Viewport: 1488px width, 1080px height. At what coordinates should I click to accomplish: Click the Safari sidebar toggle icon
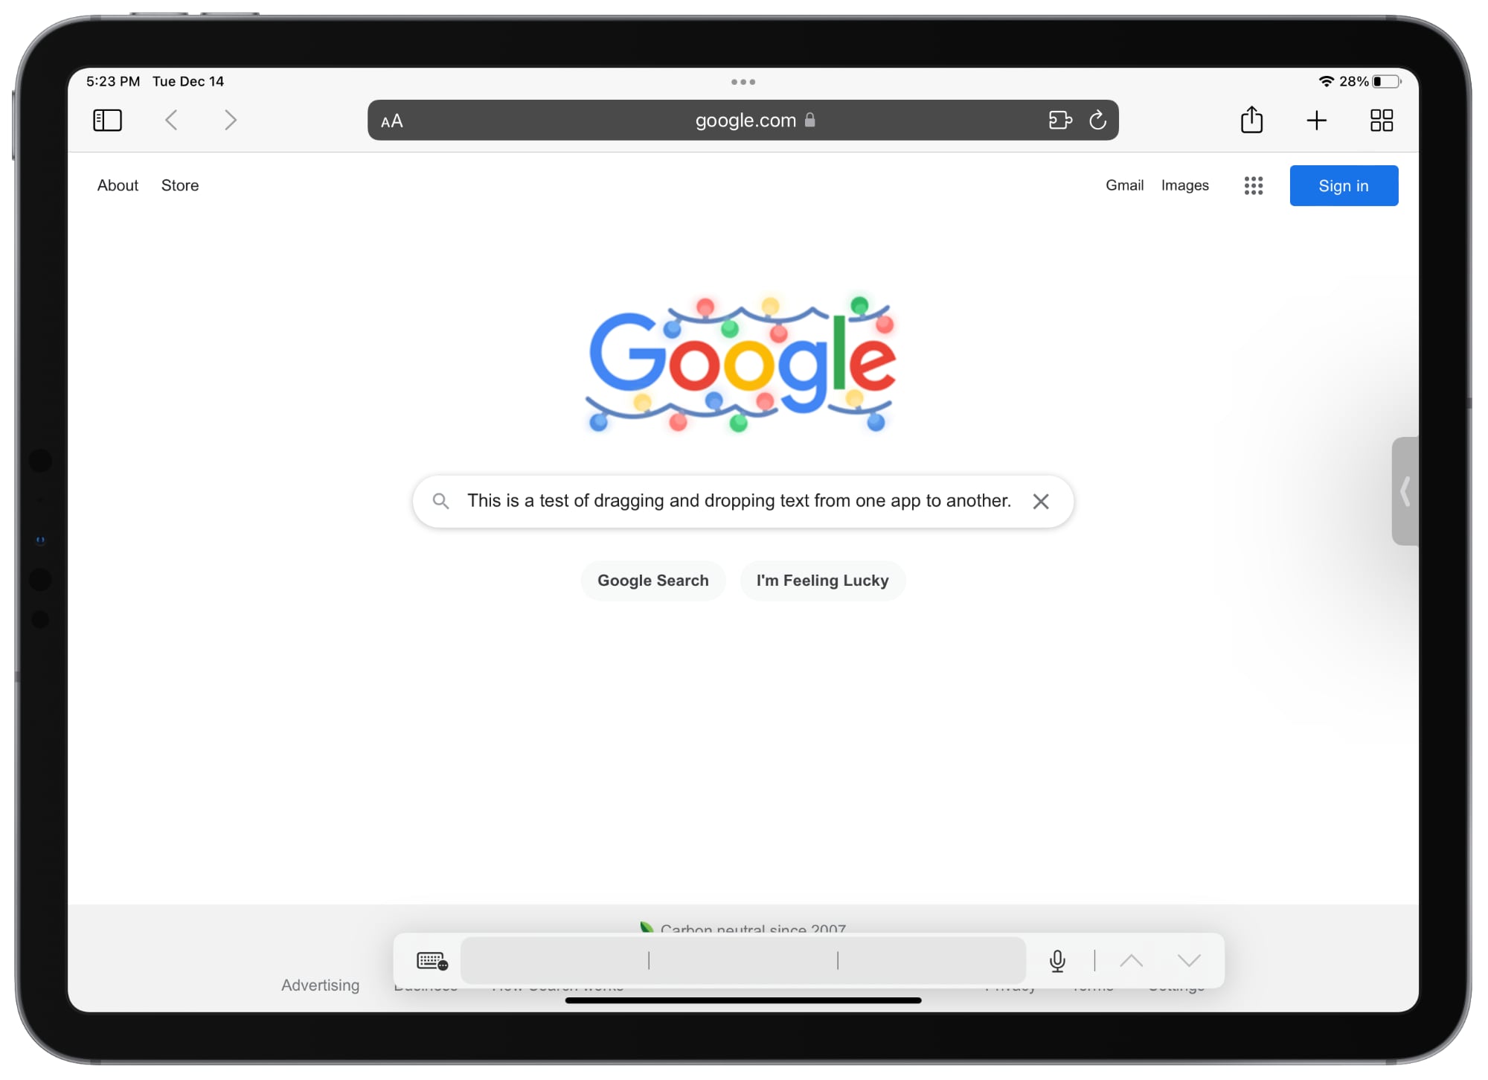point(107,121)
